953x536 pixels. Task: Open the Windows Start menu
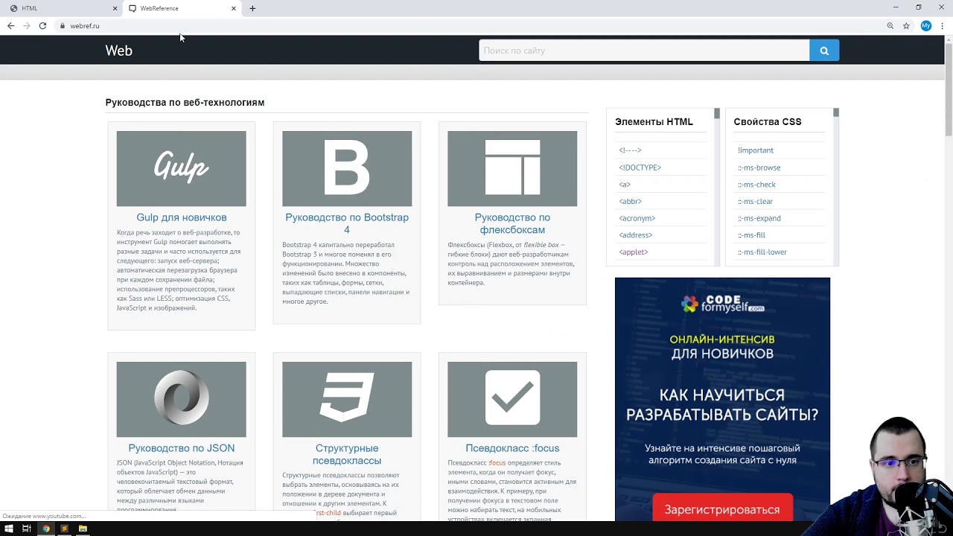(x=8, y=529)
